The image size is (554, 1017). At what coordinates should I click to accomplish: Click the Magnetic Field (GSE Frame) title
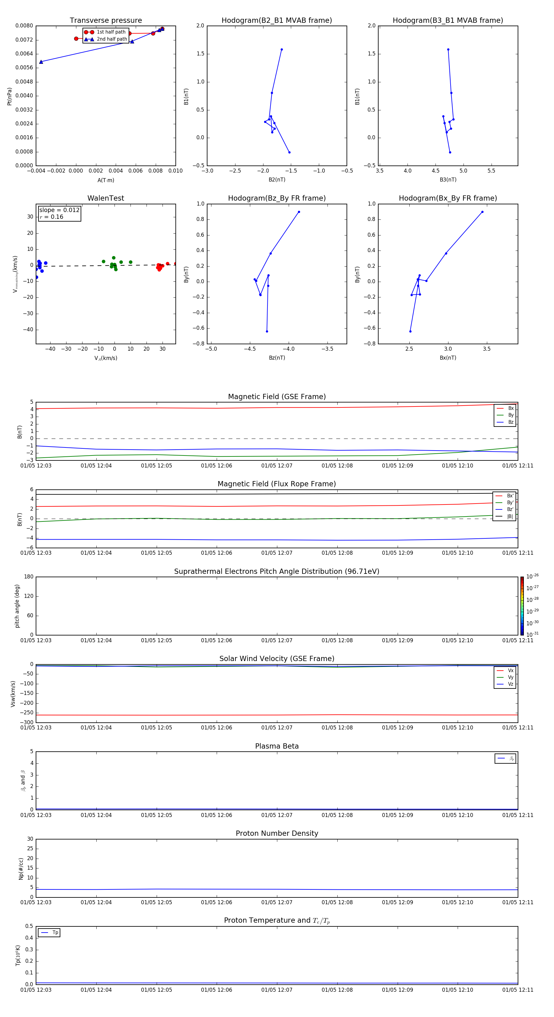coord(277,397)
